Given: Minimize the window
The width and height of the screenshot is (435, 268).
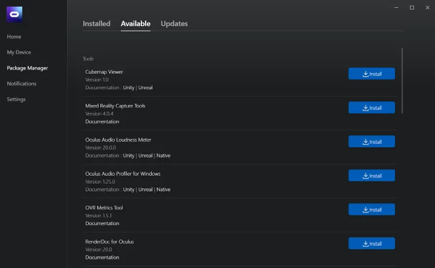Looking at the screenshot, I should tap(396, 7).
